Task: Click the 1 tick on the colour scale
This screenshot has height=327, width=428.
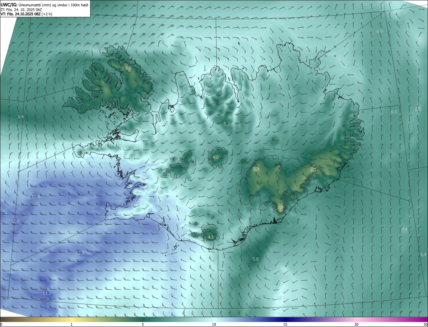Action: [72, 324]
